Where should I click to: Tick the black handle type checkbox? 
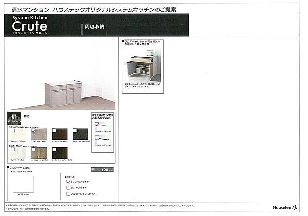point(97,138)
